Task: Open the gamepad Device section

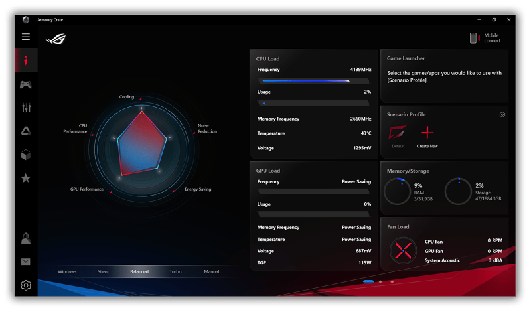Action: coord(26,84)
